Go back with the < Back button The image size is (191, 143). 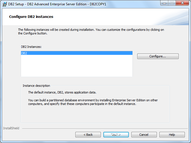(x=88, y=135)
